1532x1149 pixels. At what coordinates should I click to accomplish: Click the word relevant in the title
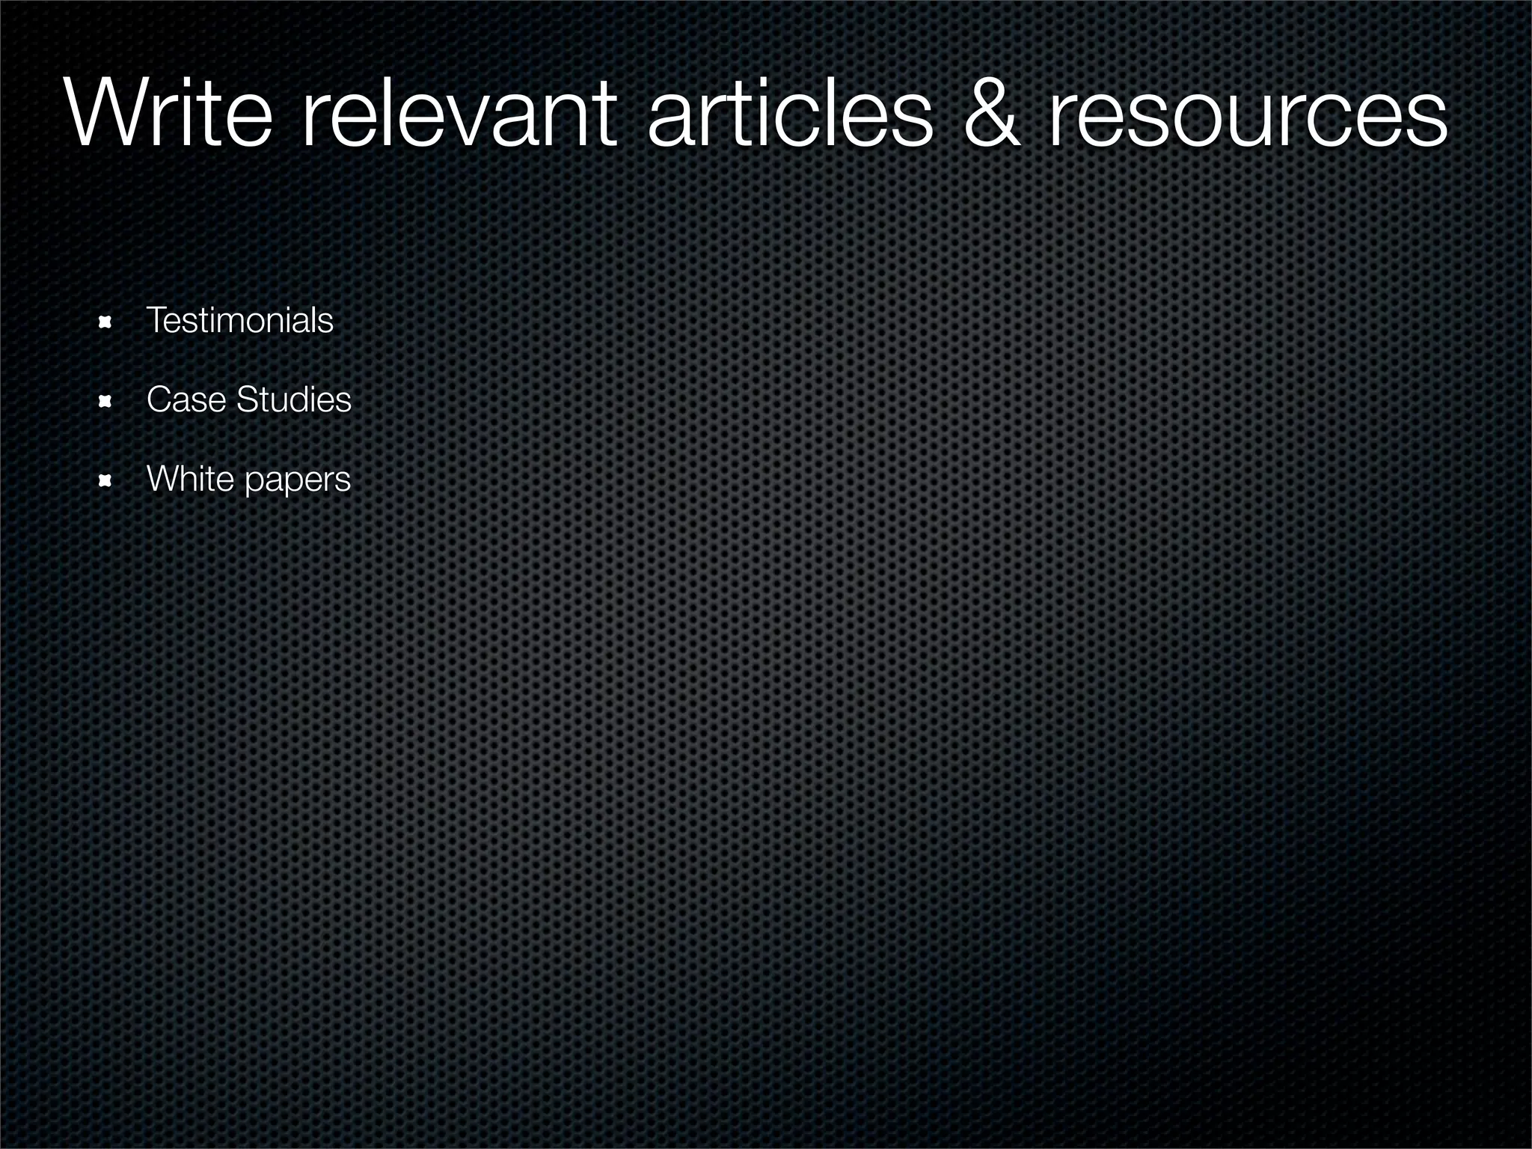461,114
